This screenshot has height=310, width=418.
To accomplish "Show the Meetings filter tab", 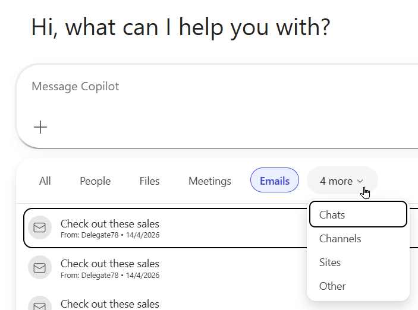I will pyautogui.click(x=210, y=181).
